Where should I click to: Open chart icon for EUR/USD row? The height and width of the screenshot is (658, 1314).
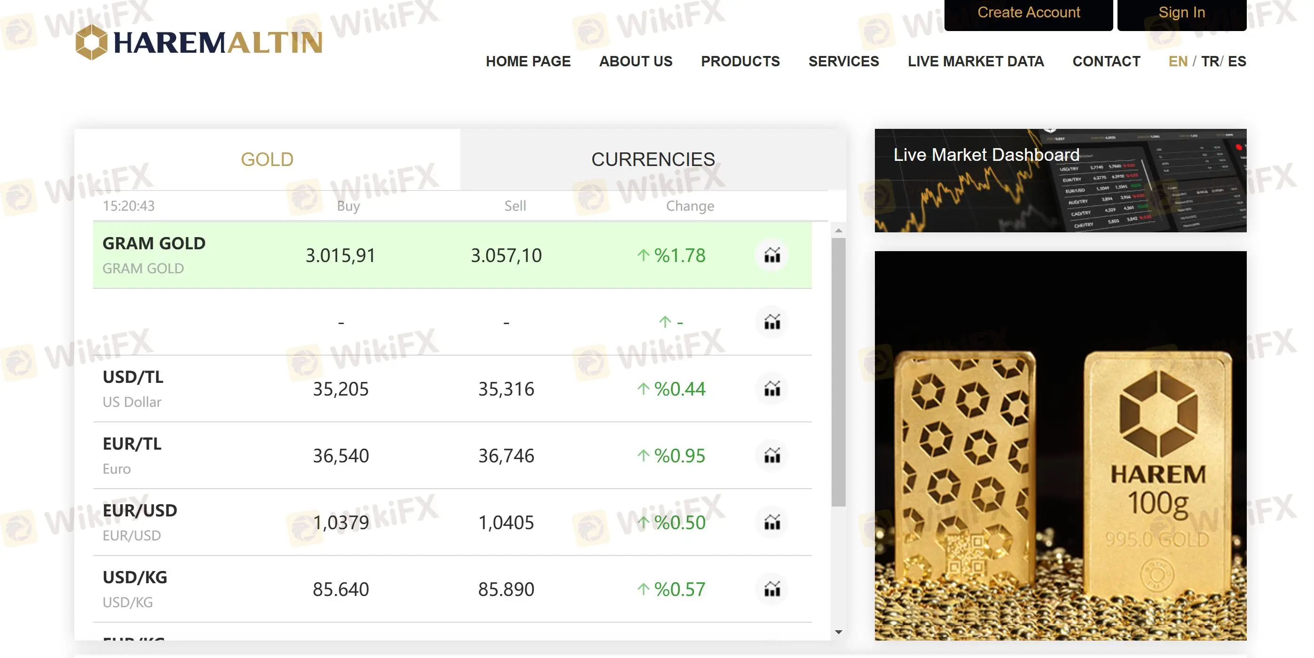772,522
